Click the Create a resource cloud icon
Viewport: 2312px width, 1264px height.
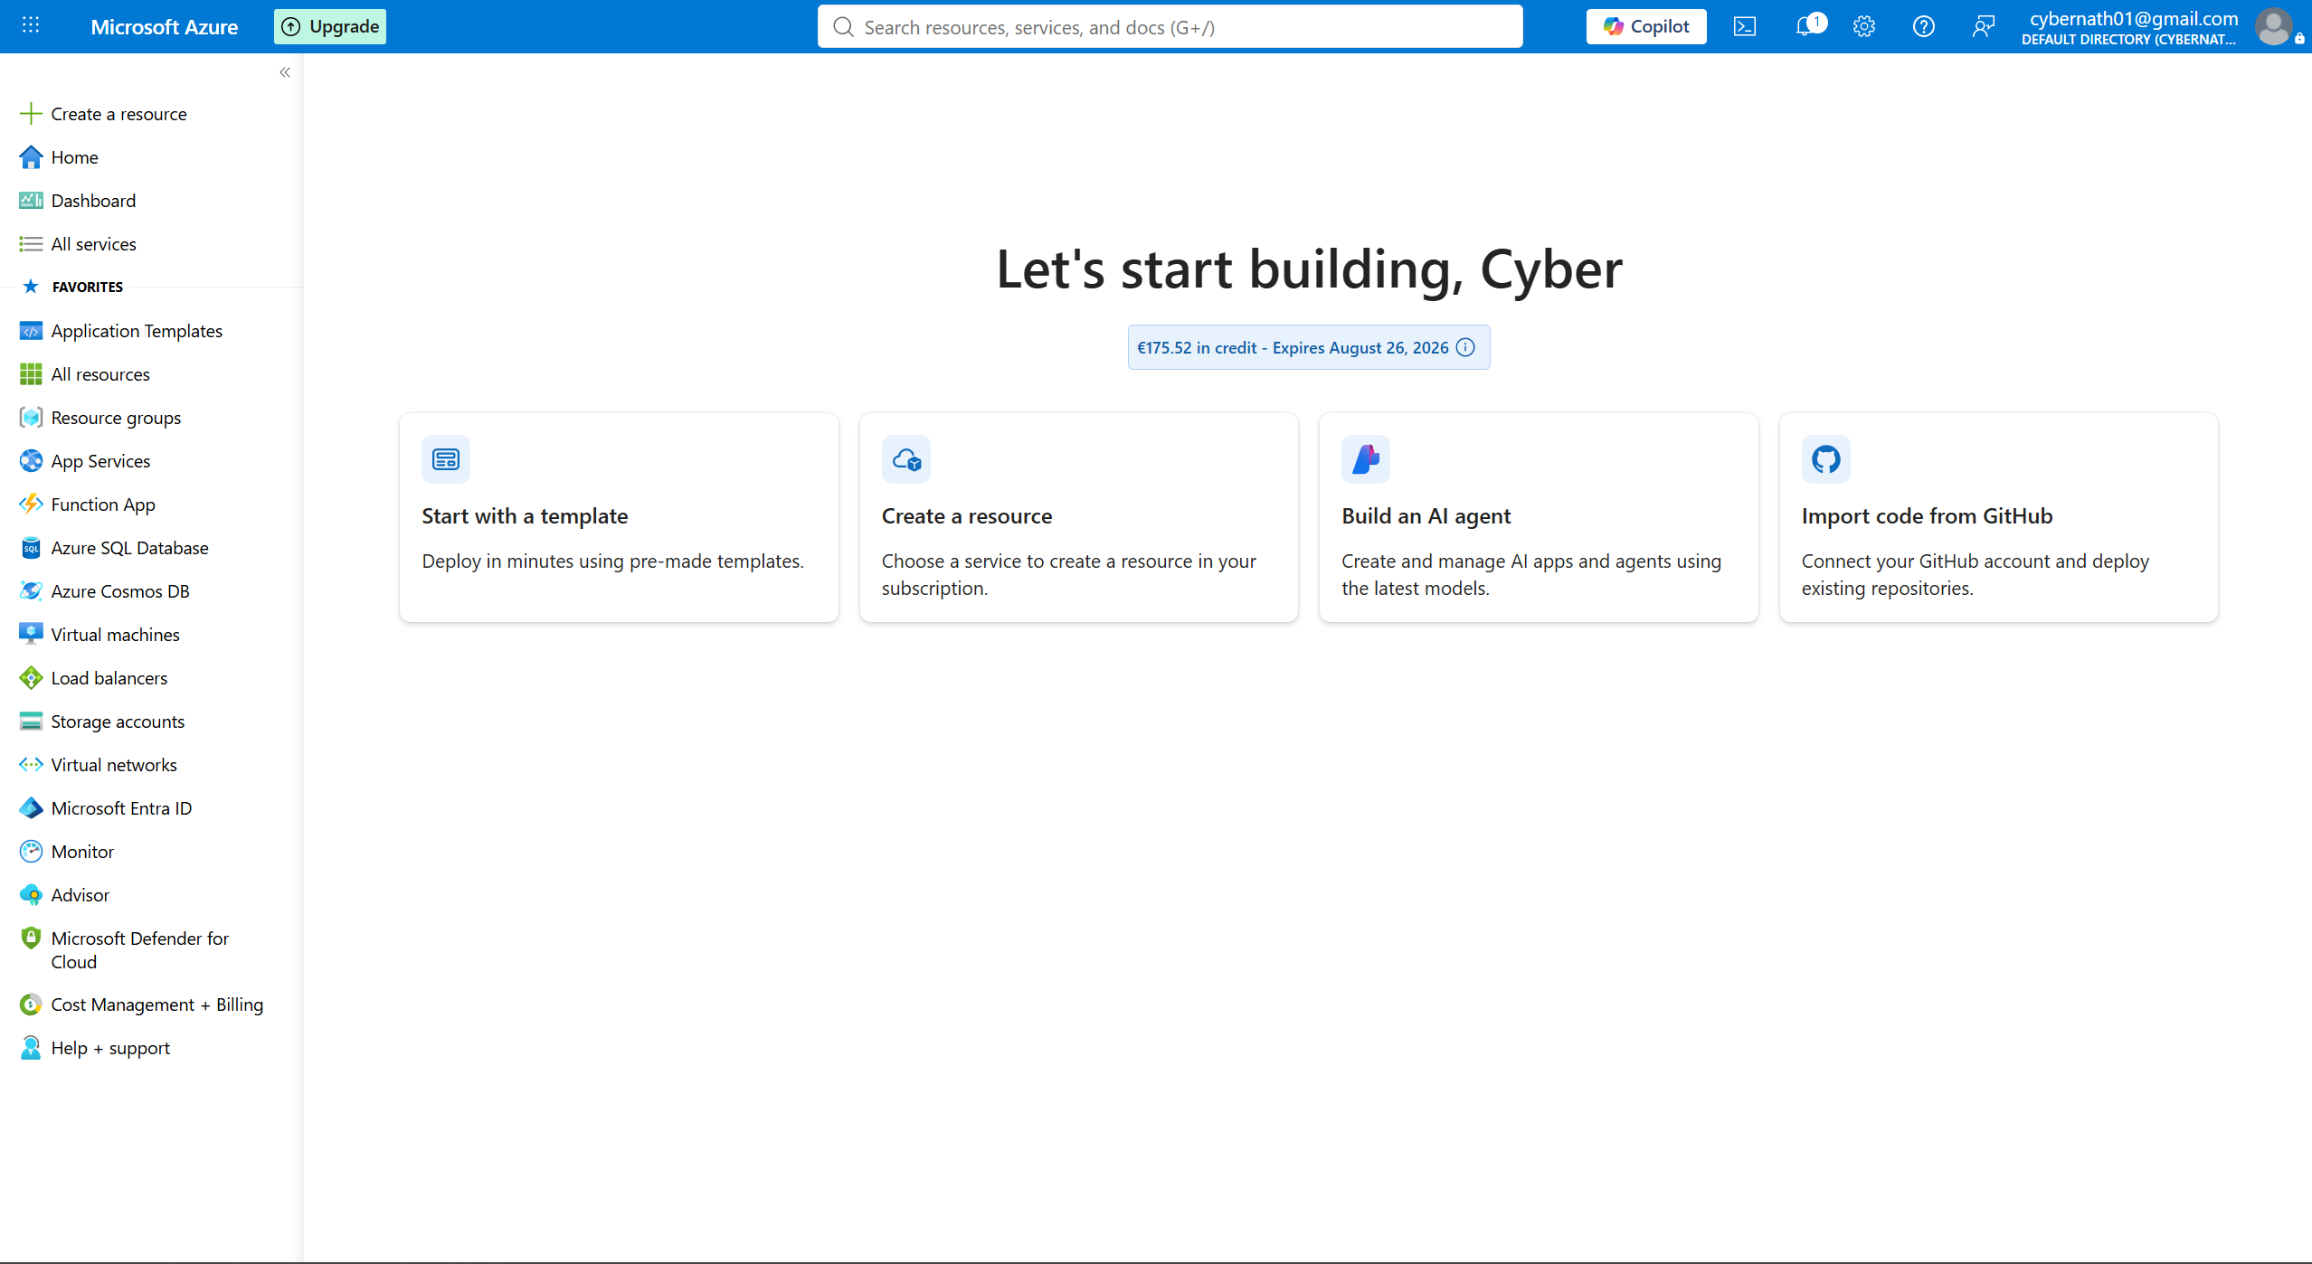pos(906,459)
